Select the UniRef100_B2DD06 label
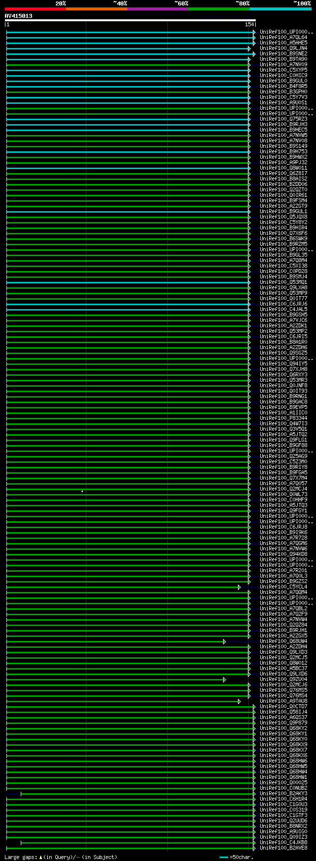Image resolution: width=316 pixels, height=861 pixels. [x=283, y=184]
